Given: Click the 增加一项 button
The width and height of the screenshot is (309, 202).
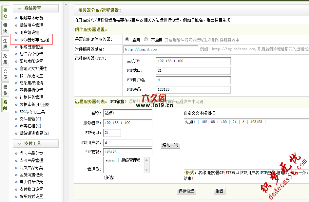Looking at the screenshot, I should coord(171,145).
